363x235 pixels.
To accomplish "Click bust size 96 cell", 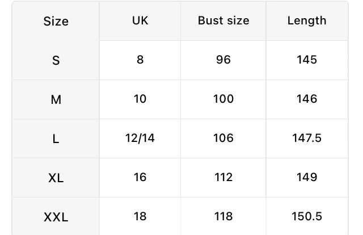I will [x=223, y=60].
